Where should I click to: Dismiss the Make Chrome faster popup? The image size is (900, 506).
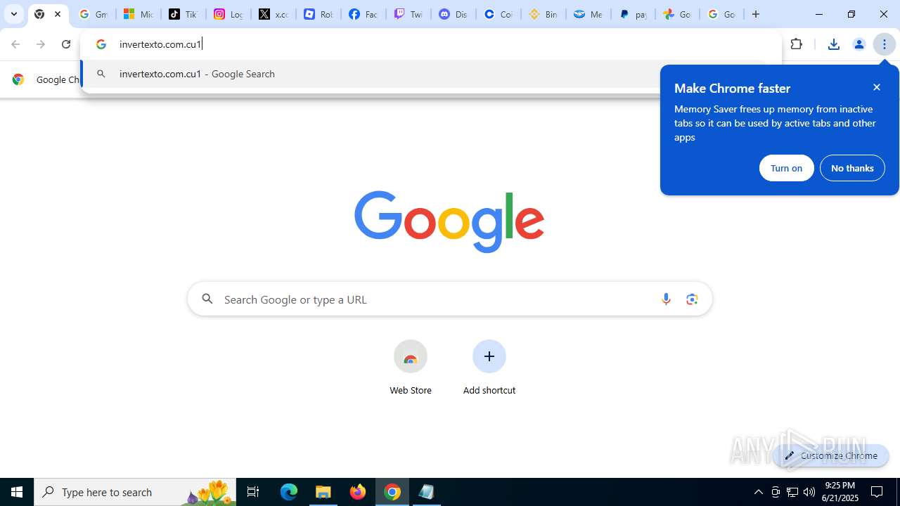[x=877, y=87]
